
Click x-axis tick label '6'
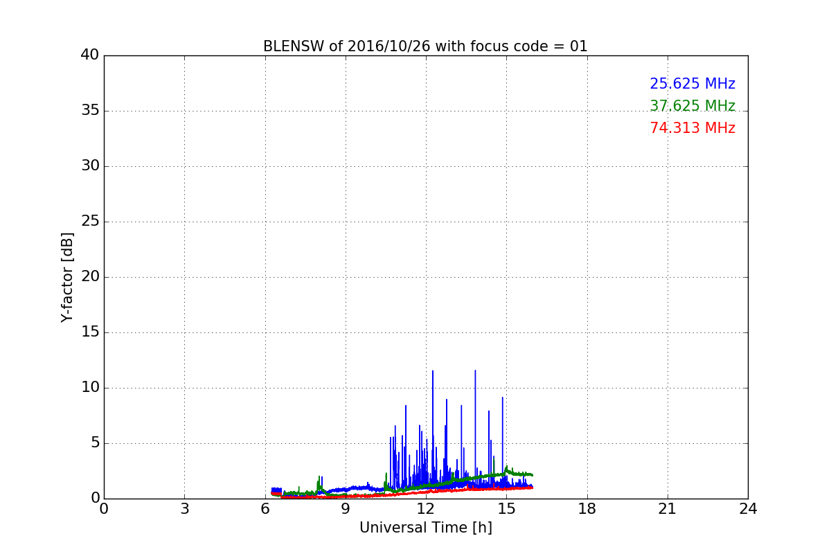(x=265, y=509)
